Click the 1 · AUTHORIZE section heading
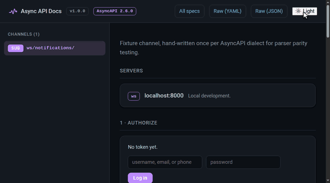This screenshot has width=330, height=183. pos(138,123)
